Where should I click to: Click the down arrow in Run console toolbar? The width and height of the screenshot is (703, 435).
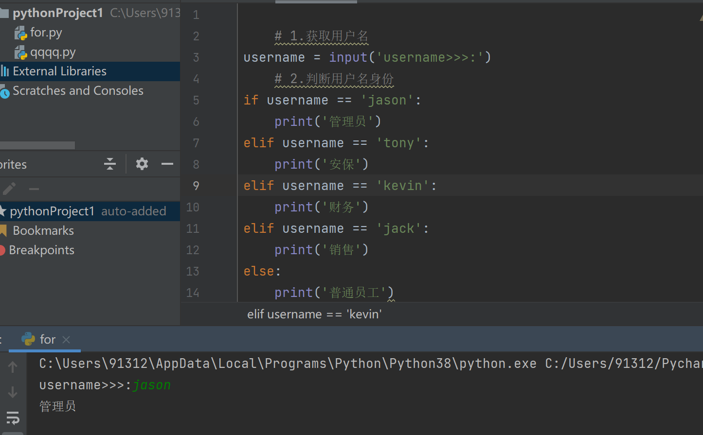13,392
